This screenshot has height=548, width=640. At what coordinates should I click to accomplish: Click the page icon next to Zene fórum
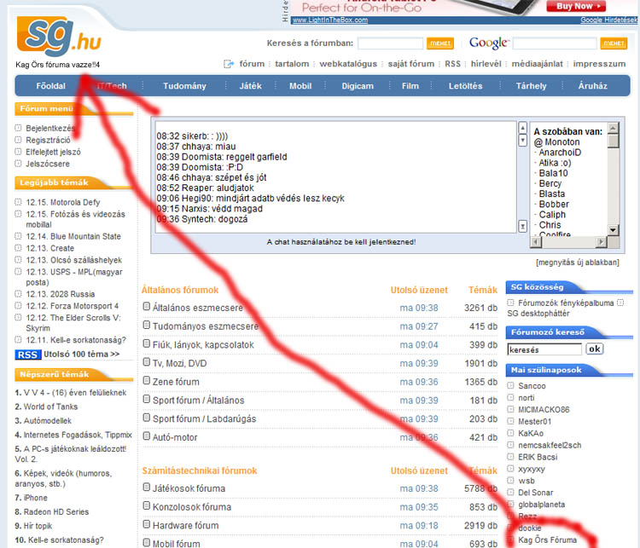[147, 382]
